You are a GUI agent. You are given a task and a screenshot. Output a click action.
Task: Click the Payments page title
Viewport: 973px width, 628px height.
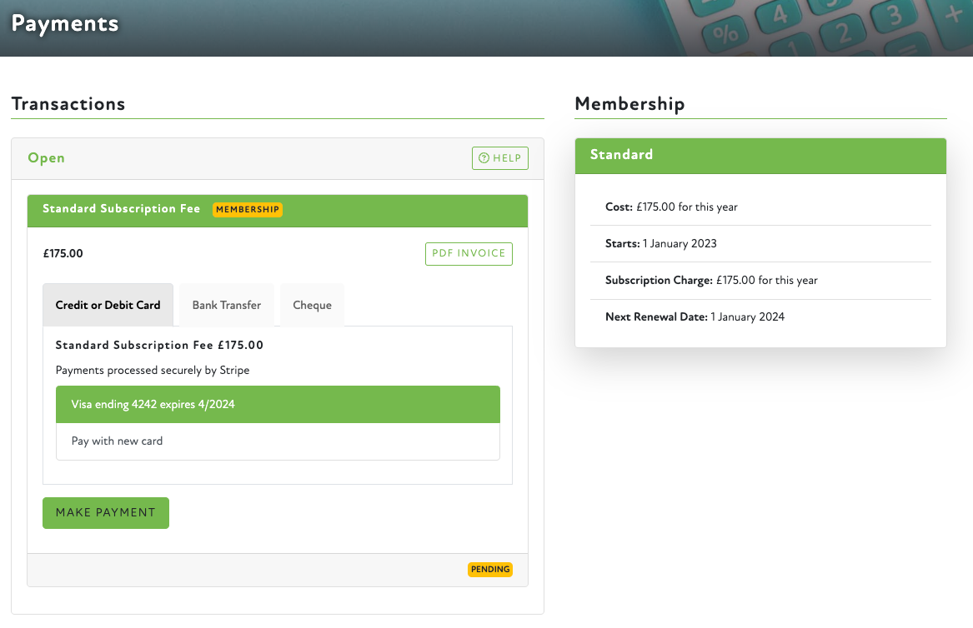(x=65, y=23)
